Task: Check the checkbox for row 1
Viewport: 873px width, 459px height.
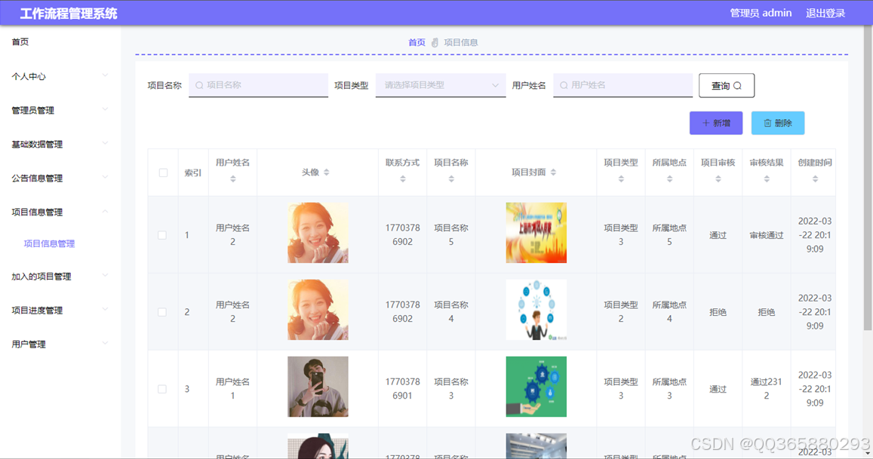Action: [162, 234]
